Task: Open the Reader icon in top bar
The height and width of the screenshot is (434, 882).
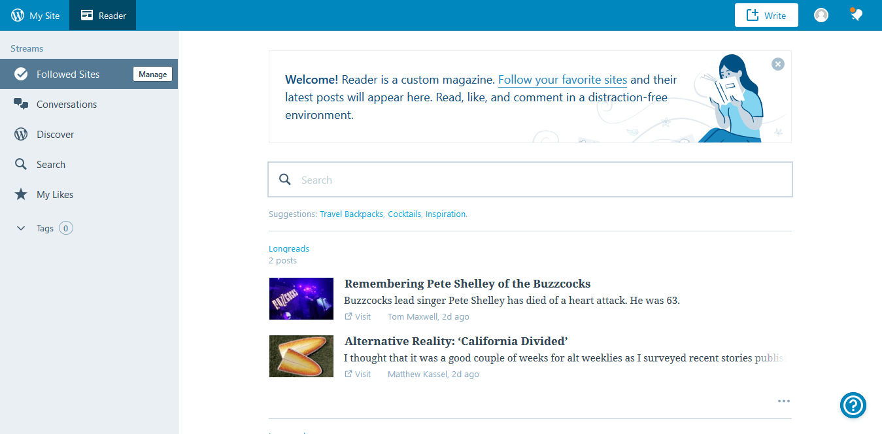Action: click(87, 15)
